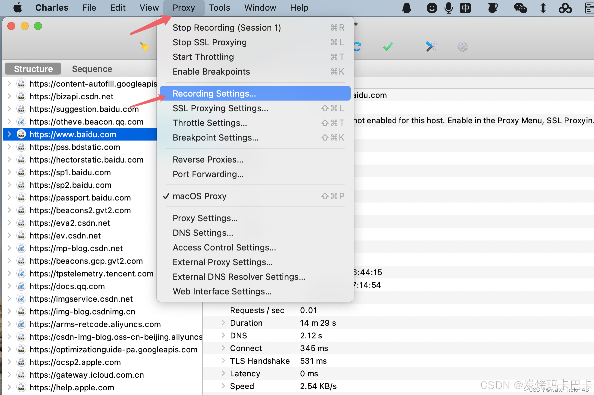Open Proxy Settings... menu item
594x395 pixels.
click(x=255, y=218)
